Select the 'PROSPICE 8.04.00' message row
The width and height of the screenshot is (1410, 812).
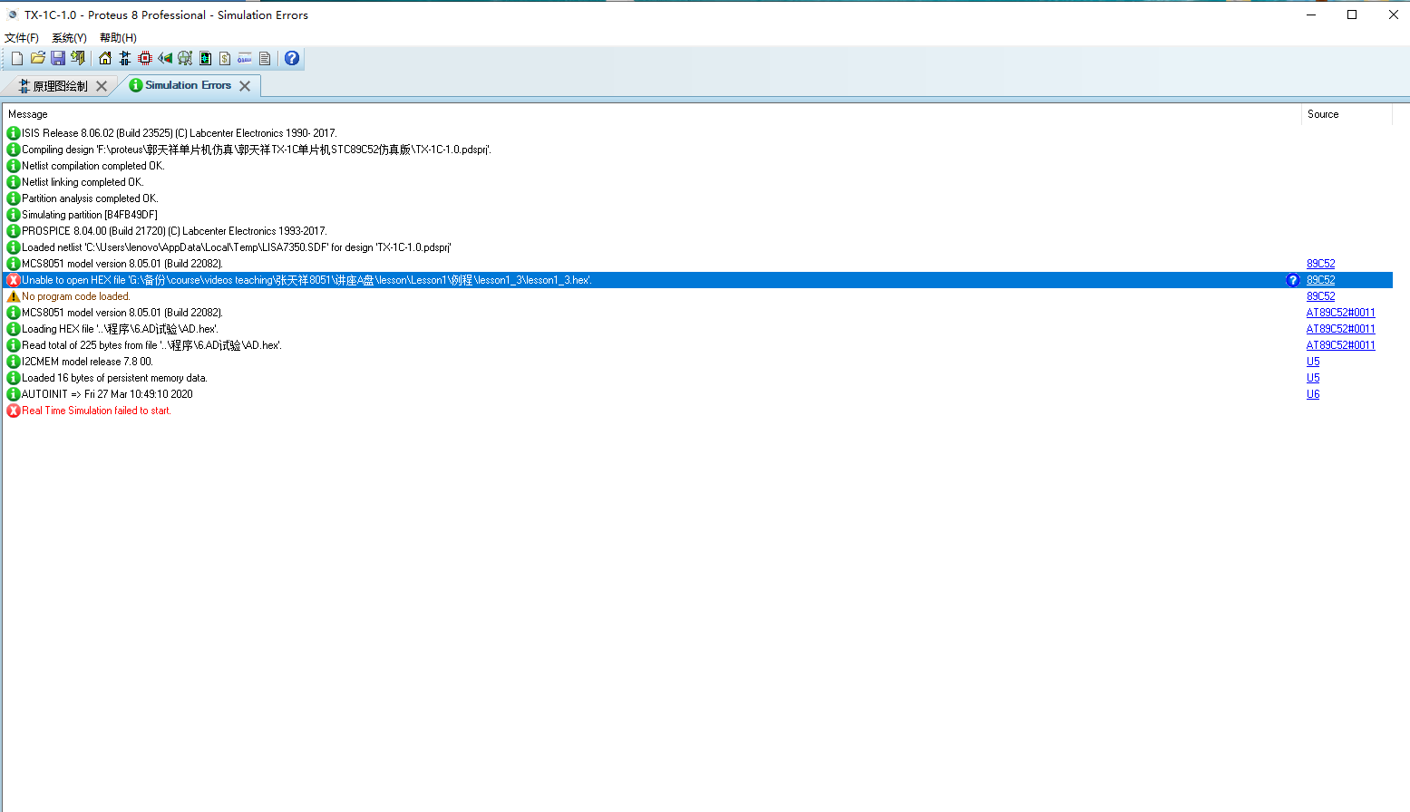tap(174, 231)
